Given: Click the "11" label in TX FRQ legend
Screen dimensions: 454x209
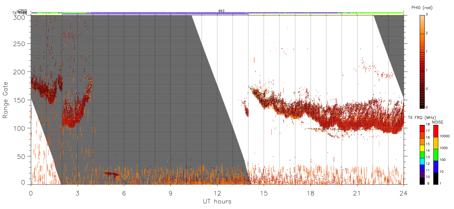Looking at the screenshot, I should pos(428,171).
